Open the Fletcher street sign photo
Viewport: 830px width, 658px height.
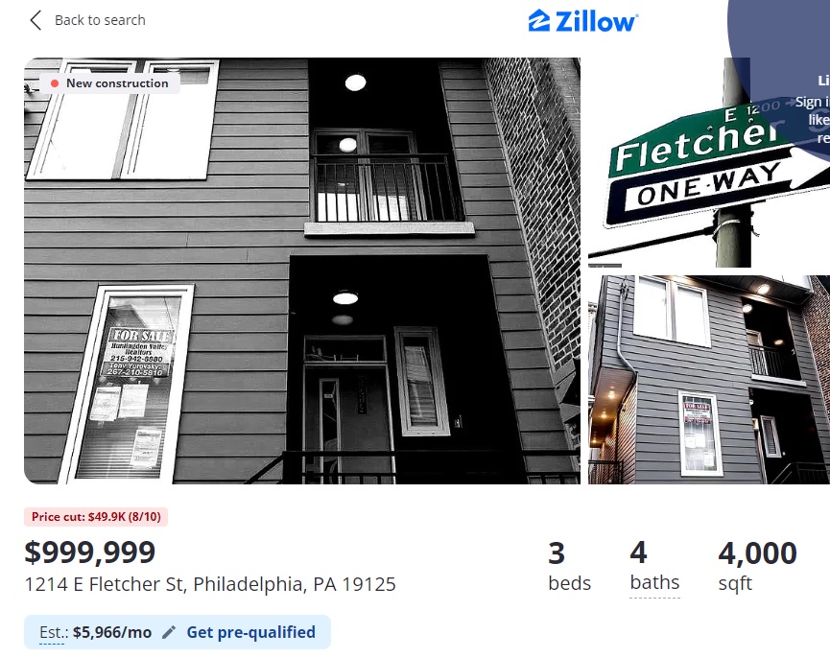709,162
